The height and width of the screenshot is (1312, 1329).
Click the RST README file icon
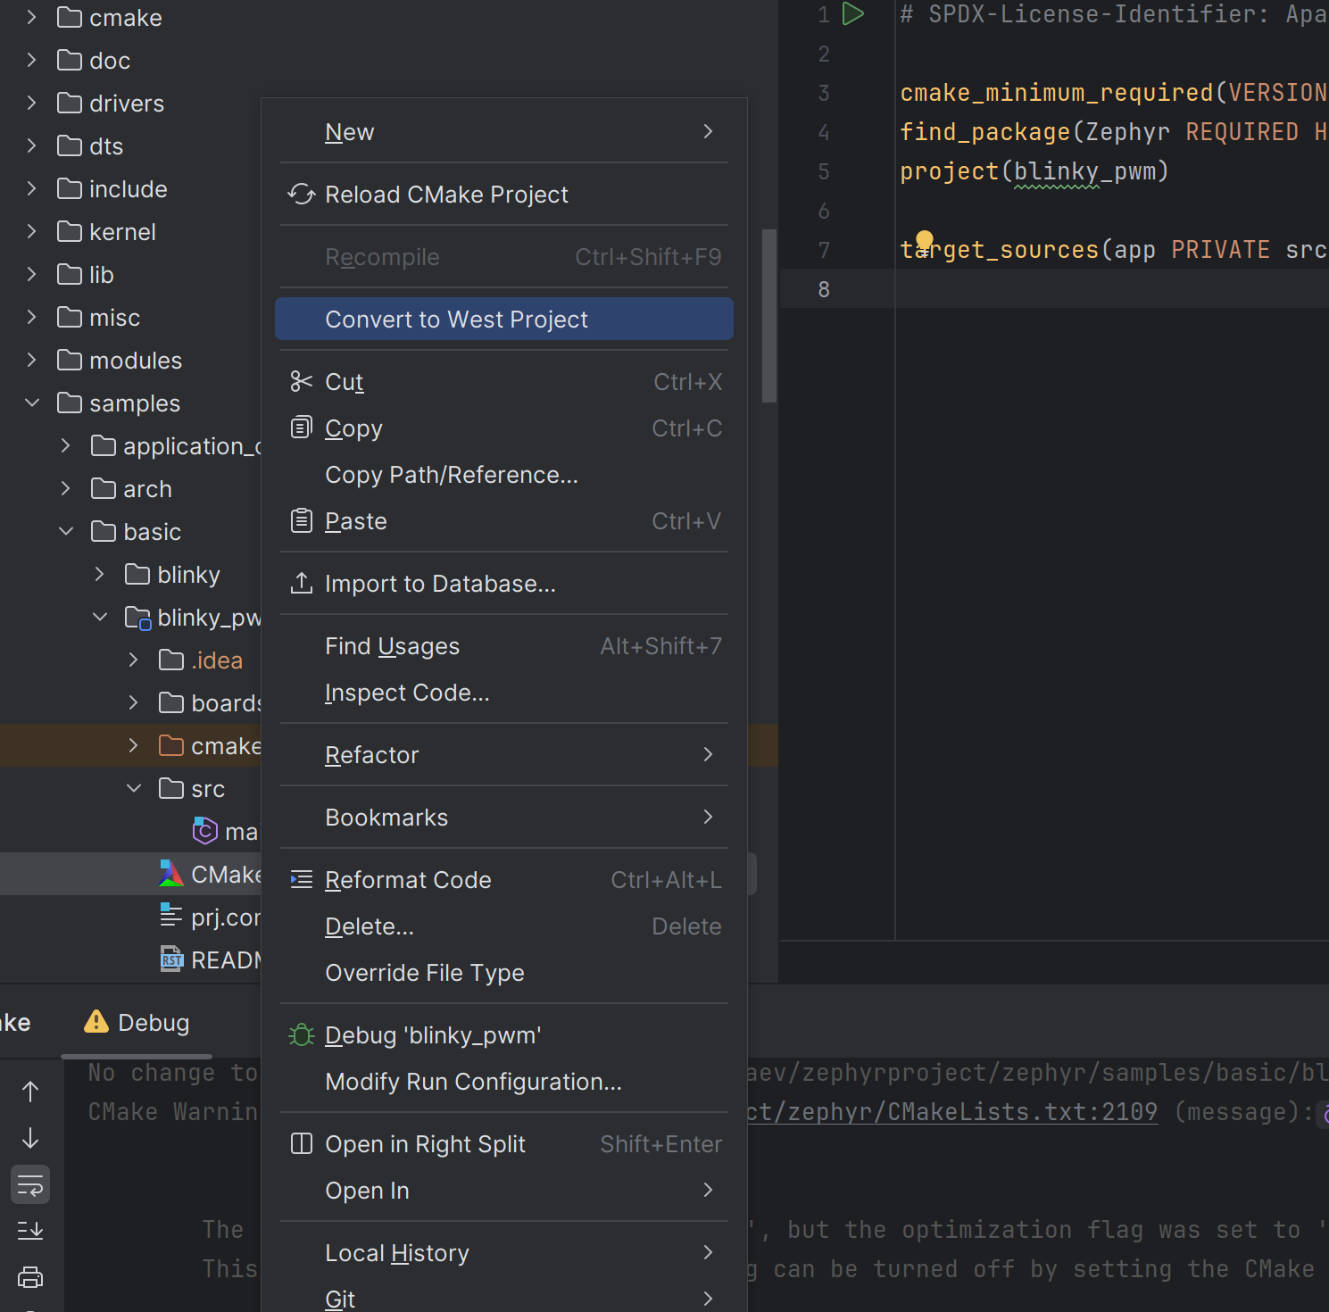171,959
